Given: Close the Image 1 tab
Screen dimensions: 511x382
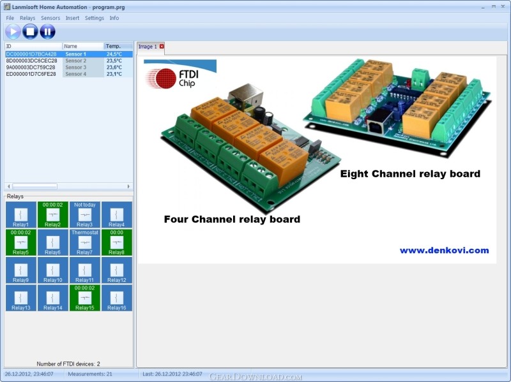Looking at the screenshot, I should (x=162, y=46).
